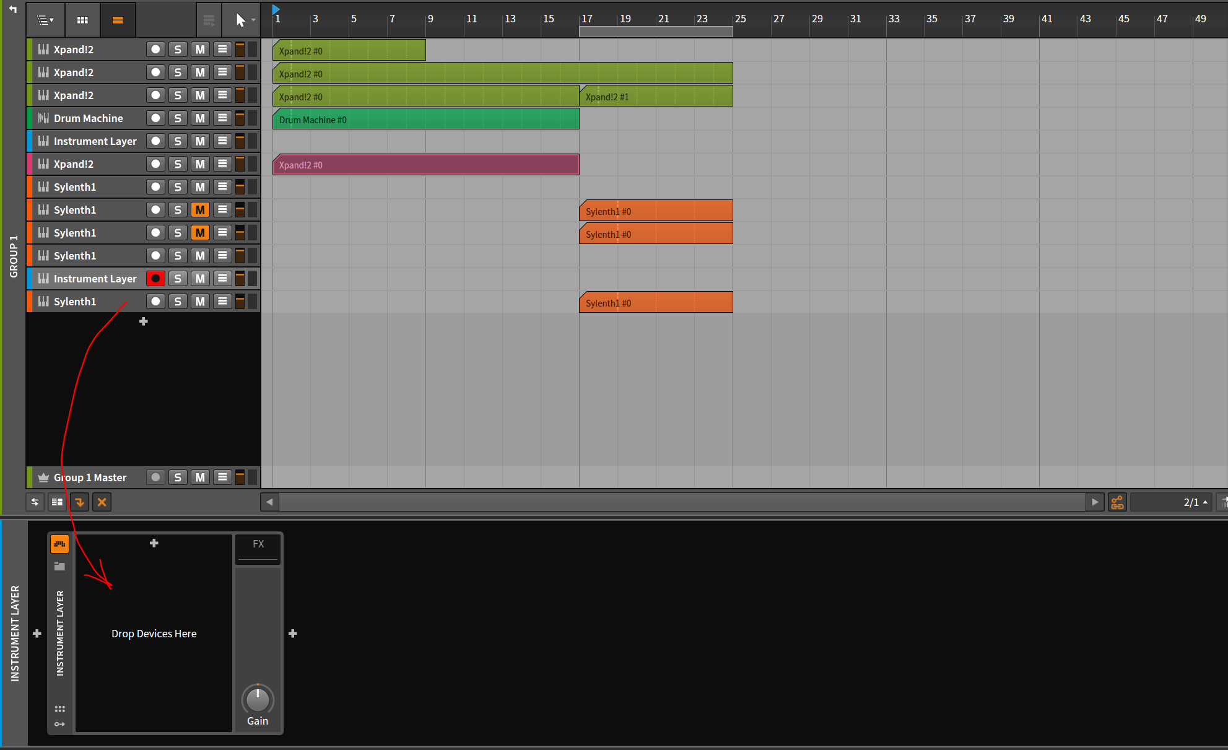This screenshot has height=750, width=1228.
Task: Open the pointer tool selection dropdown
Action: coord(253,20)
